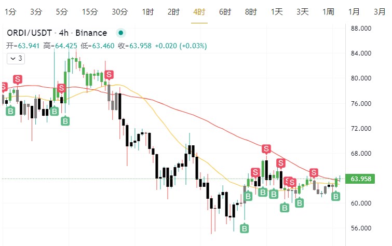Switch chart to 1周 interval
392x246 pixels.
pos(328,11)
